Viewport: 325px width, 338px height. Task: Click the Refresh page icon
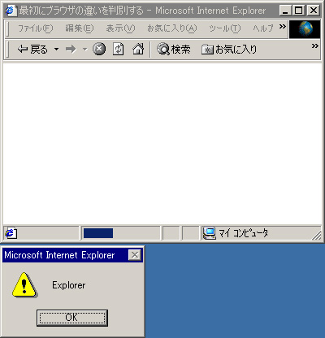click(x=119, y=50)
